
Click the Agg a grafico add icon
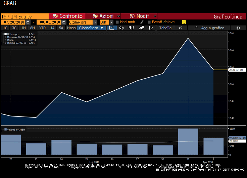tap(196, 28)
